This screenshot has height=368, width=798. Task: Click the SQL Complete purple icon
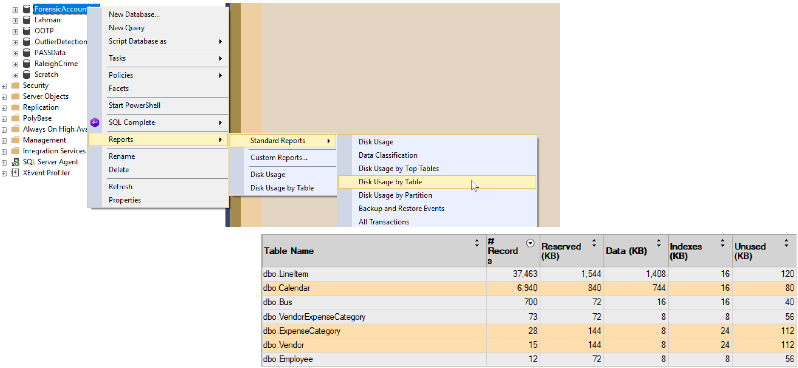coord(95,122)
